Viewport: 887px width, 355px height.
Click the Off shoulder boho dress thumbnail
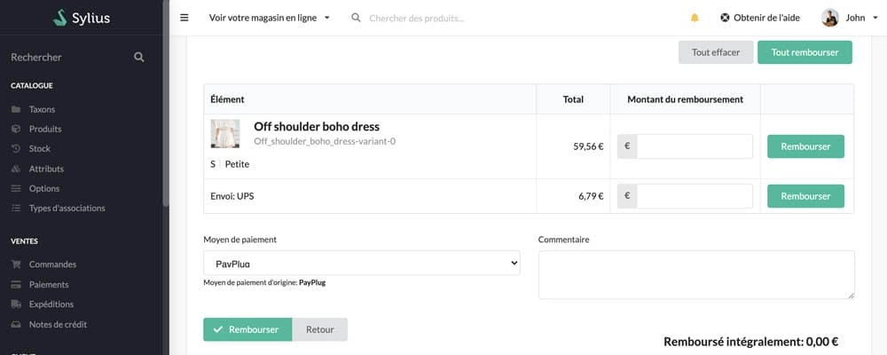coord(225,134)
